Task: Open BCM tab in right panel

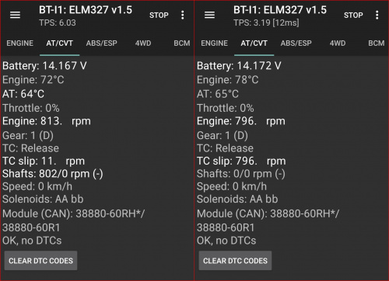Action: (x=377, y=43)
